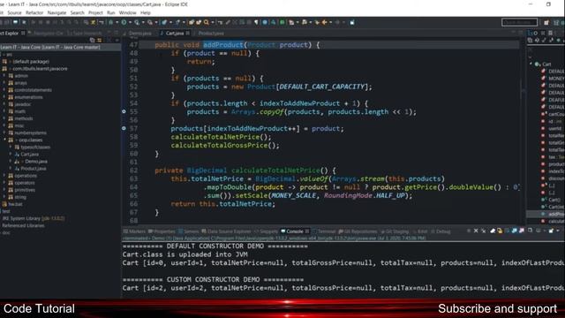The height and width of the screenshot is (318, 565).
Task: Open the Properties view tab
Action: tap(162, 231)
